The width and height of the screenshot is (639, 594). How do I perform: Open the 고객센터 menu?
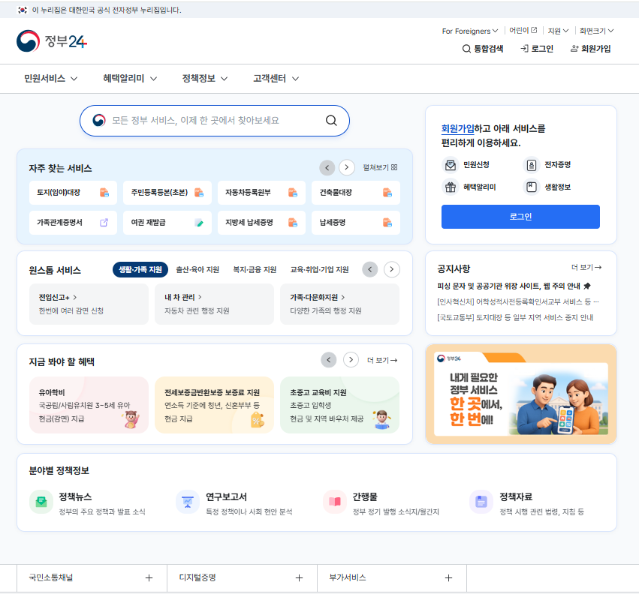pyautogui.click(x=276, y=79)
